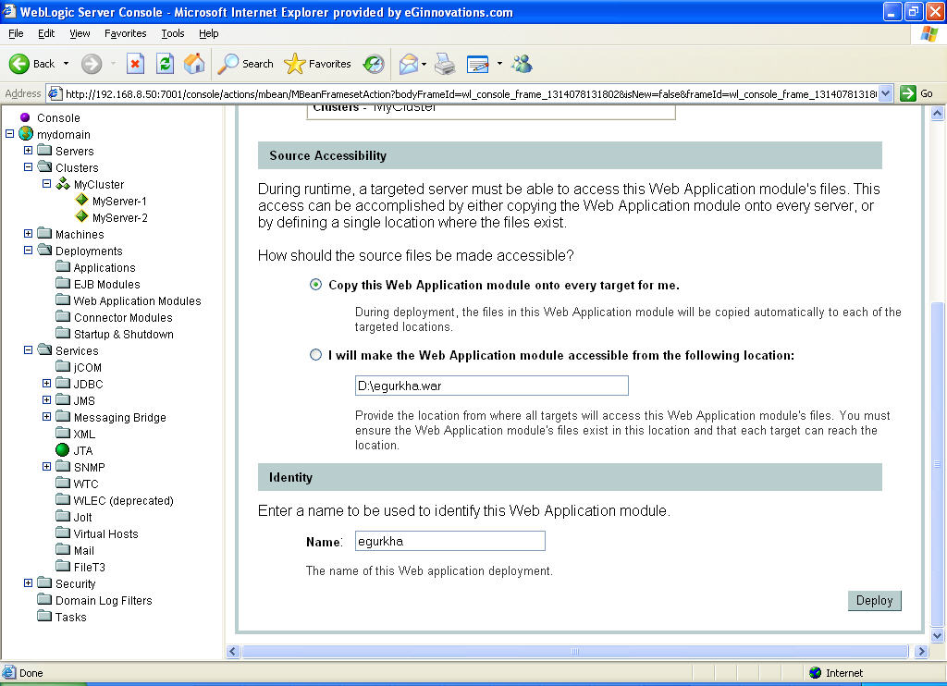Select 'Copy this Web Application module' radio option
The height and width of the screenshot is (686, 947).
(x=316, y=285)
